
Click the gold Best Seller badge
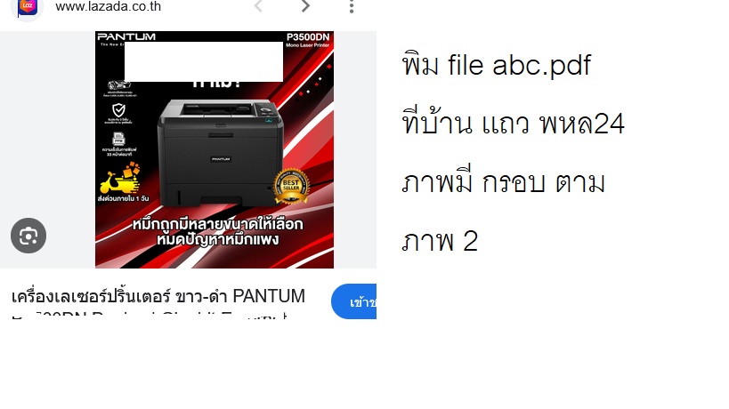(291, 186)
